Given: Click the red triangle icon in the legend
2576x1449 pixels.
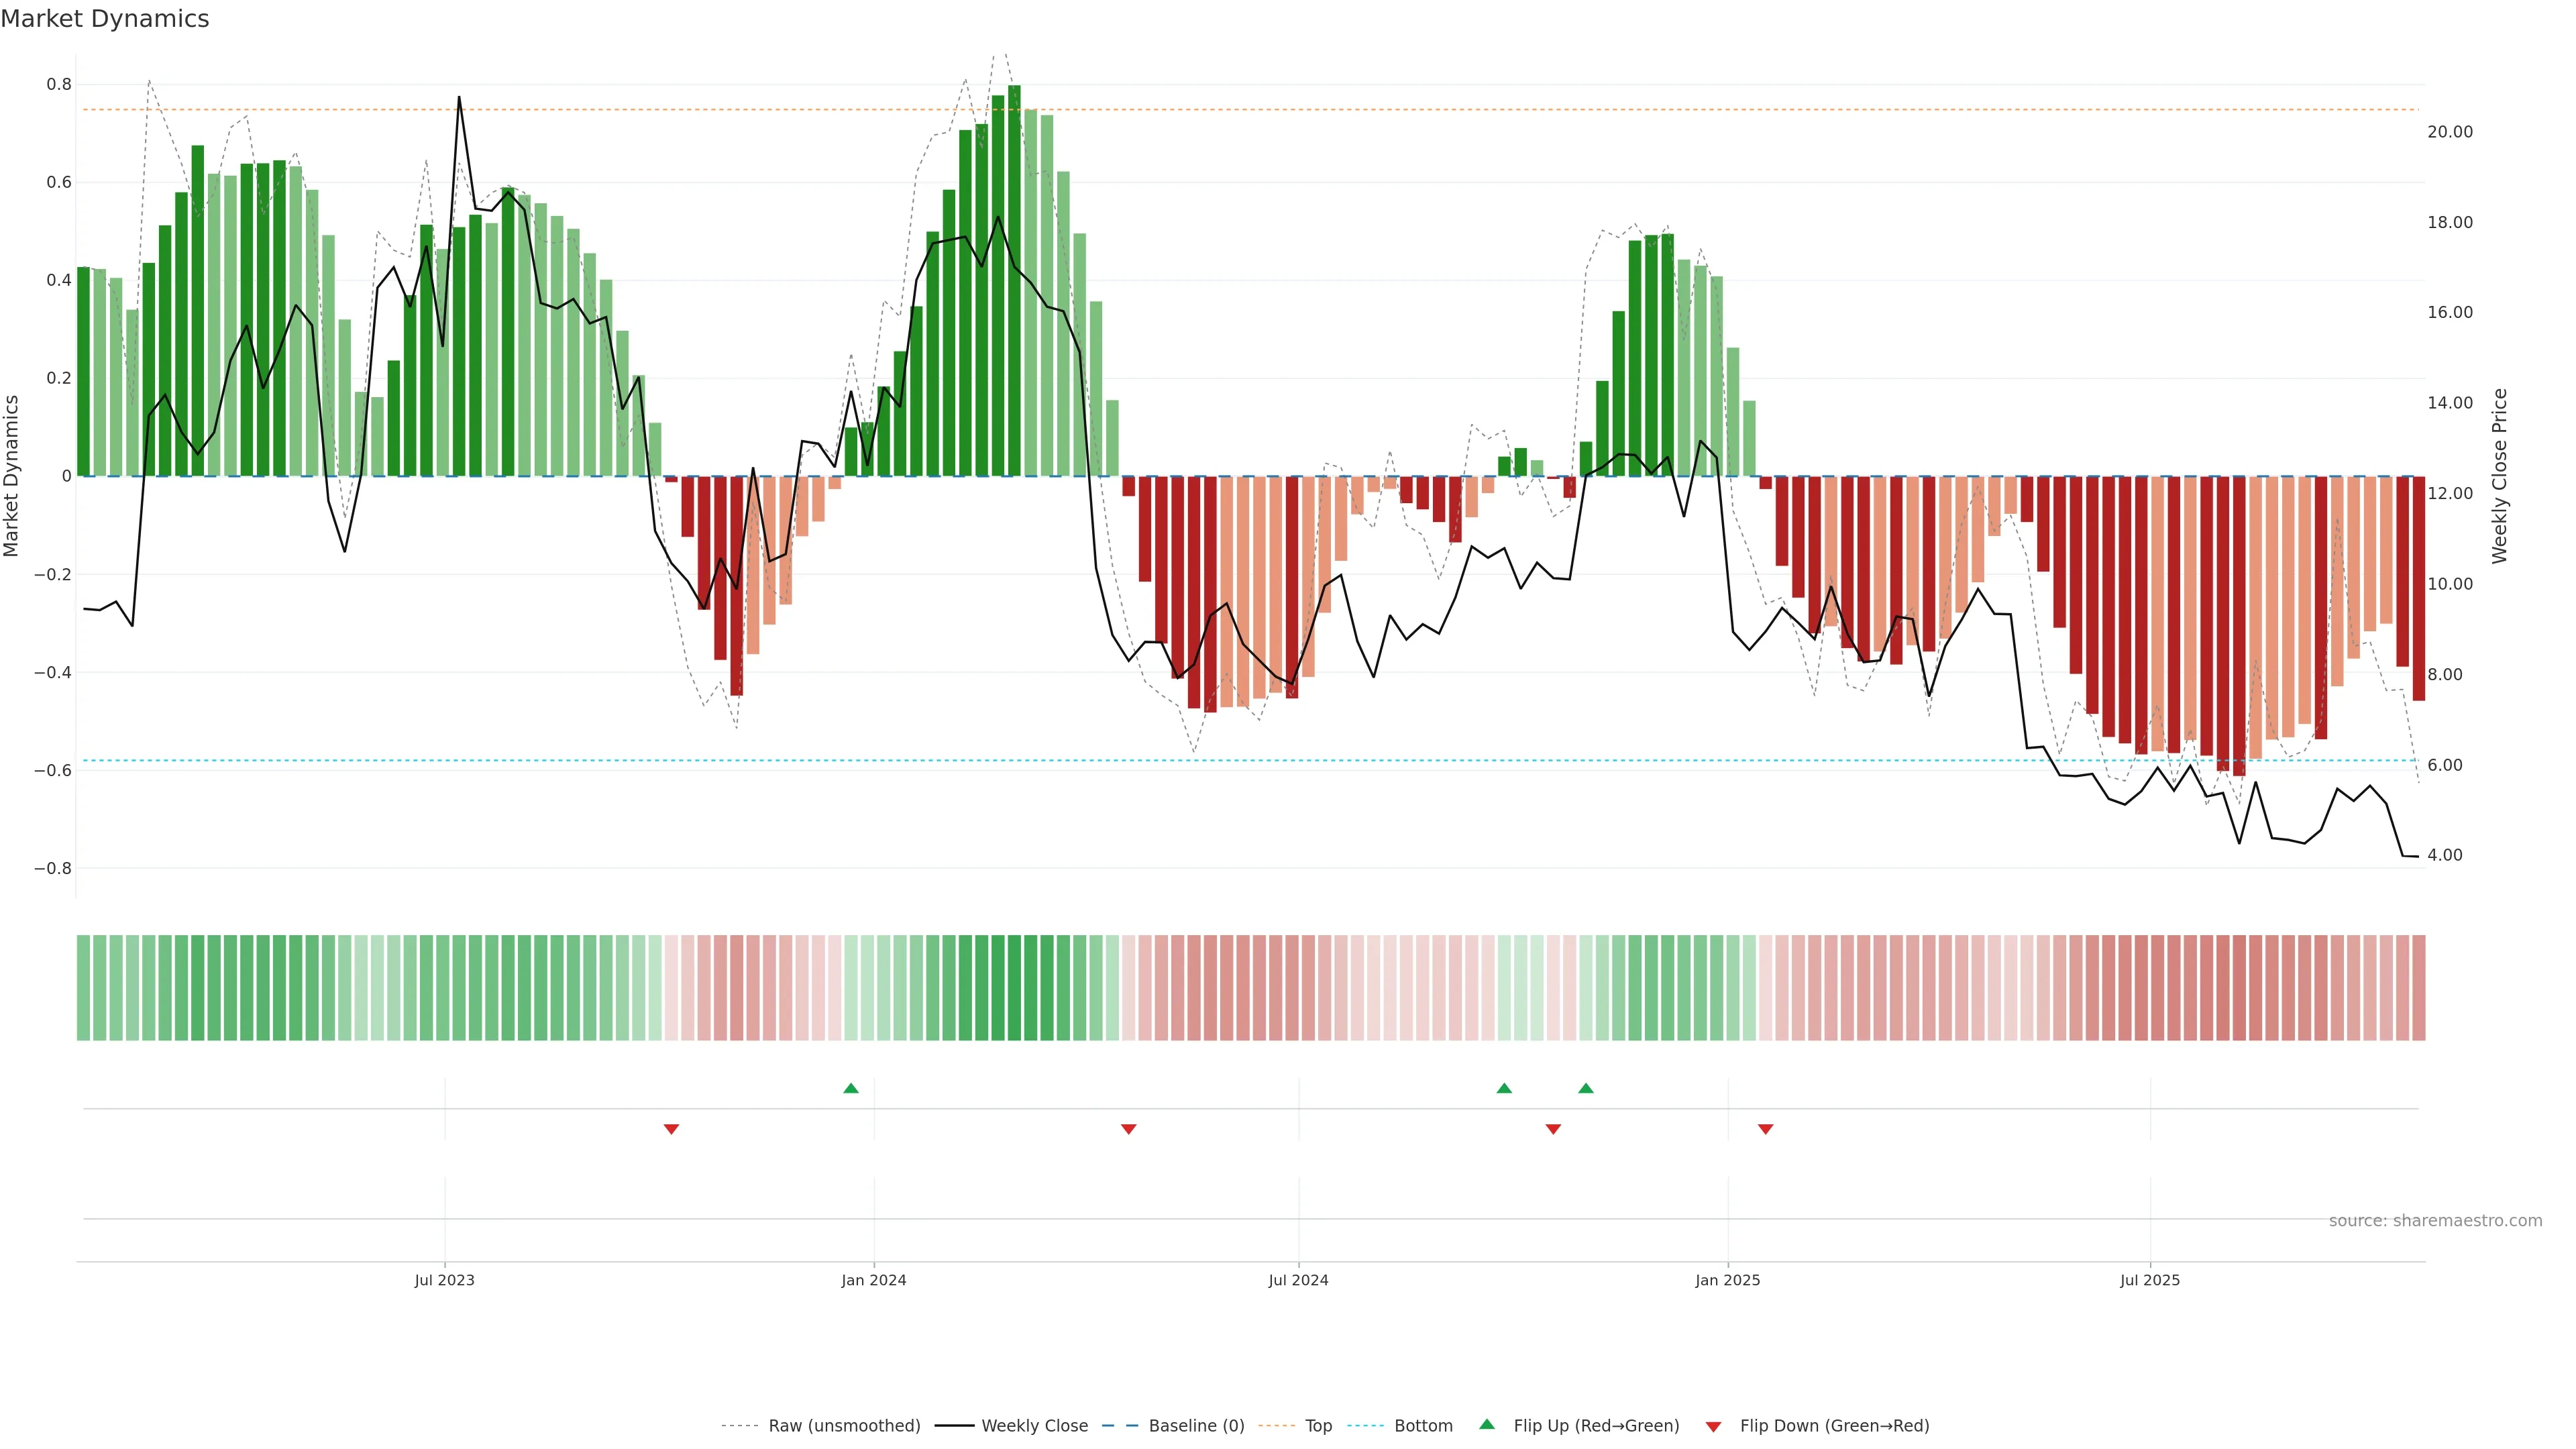Looking at the screenshot, I should (x=1713, y=1427).
